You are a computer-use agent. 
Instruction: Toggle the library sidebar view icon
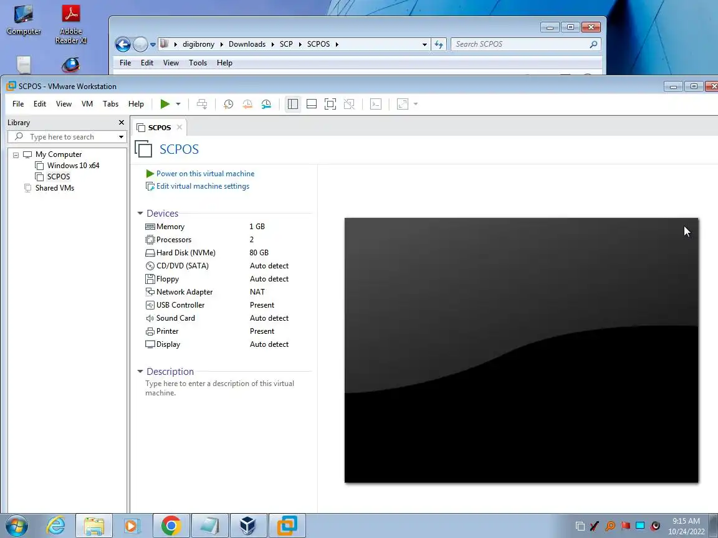tap(292, 105)
